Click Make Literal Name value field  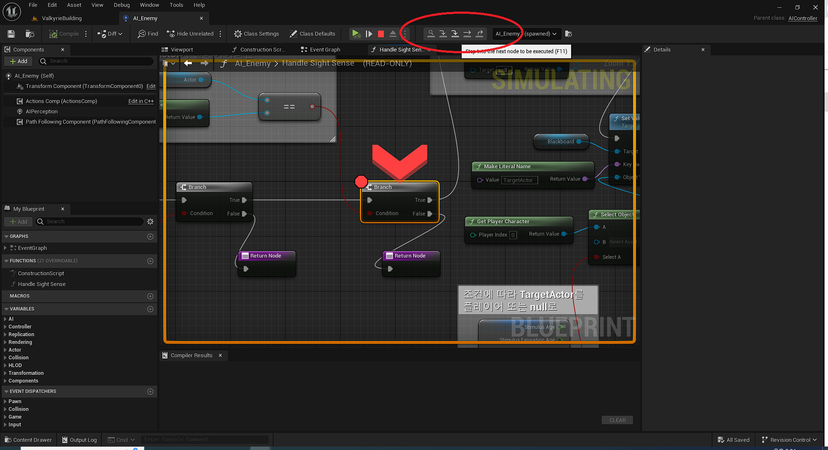click(520, 180)
